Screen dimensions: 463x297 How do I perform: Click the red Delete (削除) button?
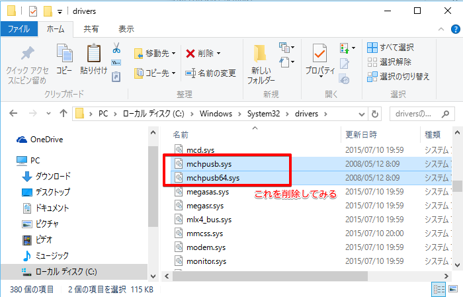(200, 54)
